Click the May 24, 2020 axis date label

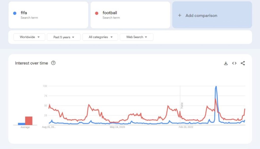pos(117,127)
